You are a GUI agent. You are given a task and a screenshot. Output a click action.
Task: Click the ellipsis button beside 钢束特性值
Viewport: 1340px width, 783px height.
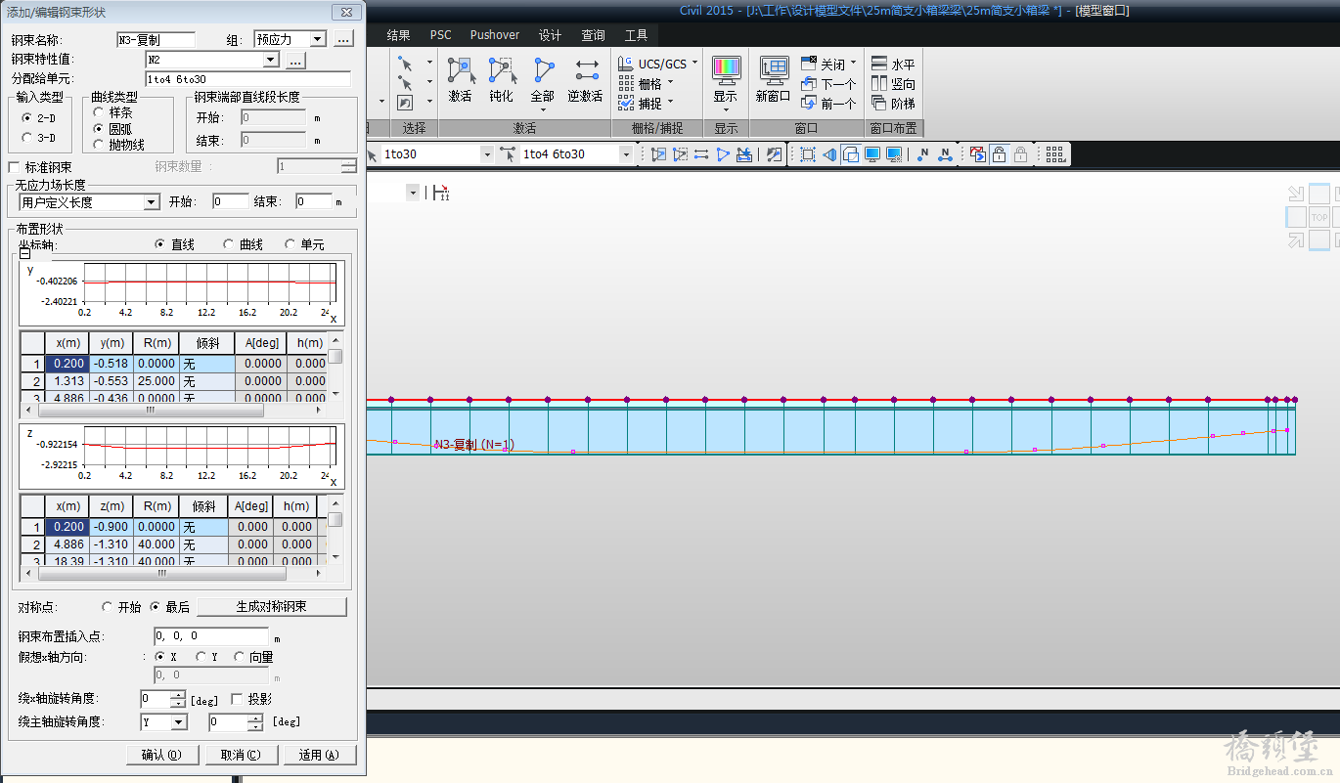tap(296, 60)
